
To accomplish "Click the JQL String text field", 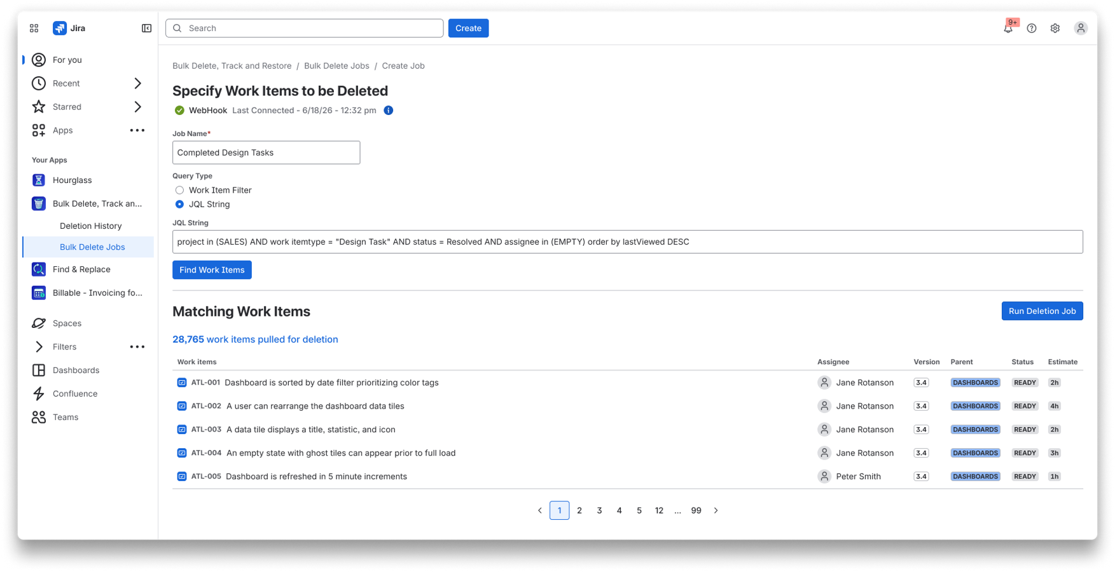I will pos(627,242).
